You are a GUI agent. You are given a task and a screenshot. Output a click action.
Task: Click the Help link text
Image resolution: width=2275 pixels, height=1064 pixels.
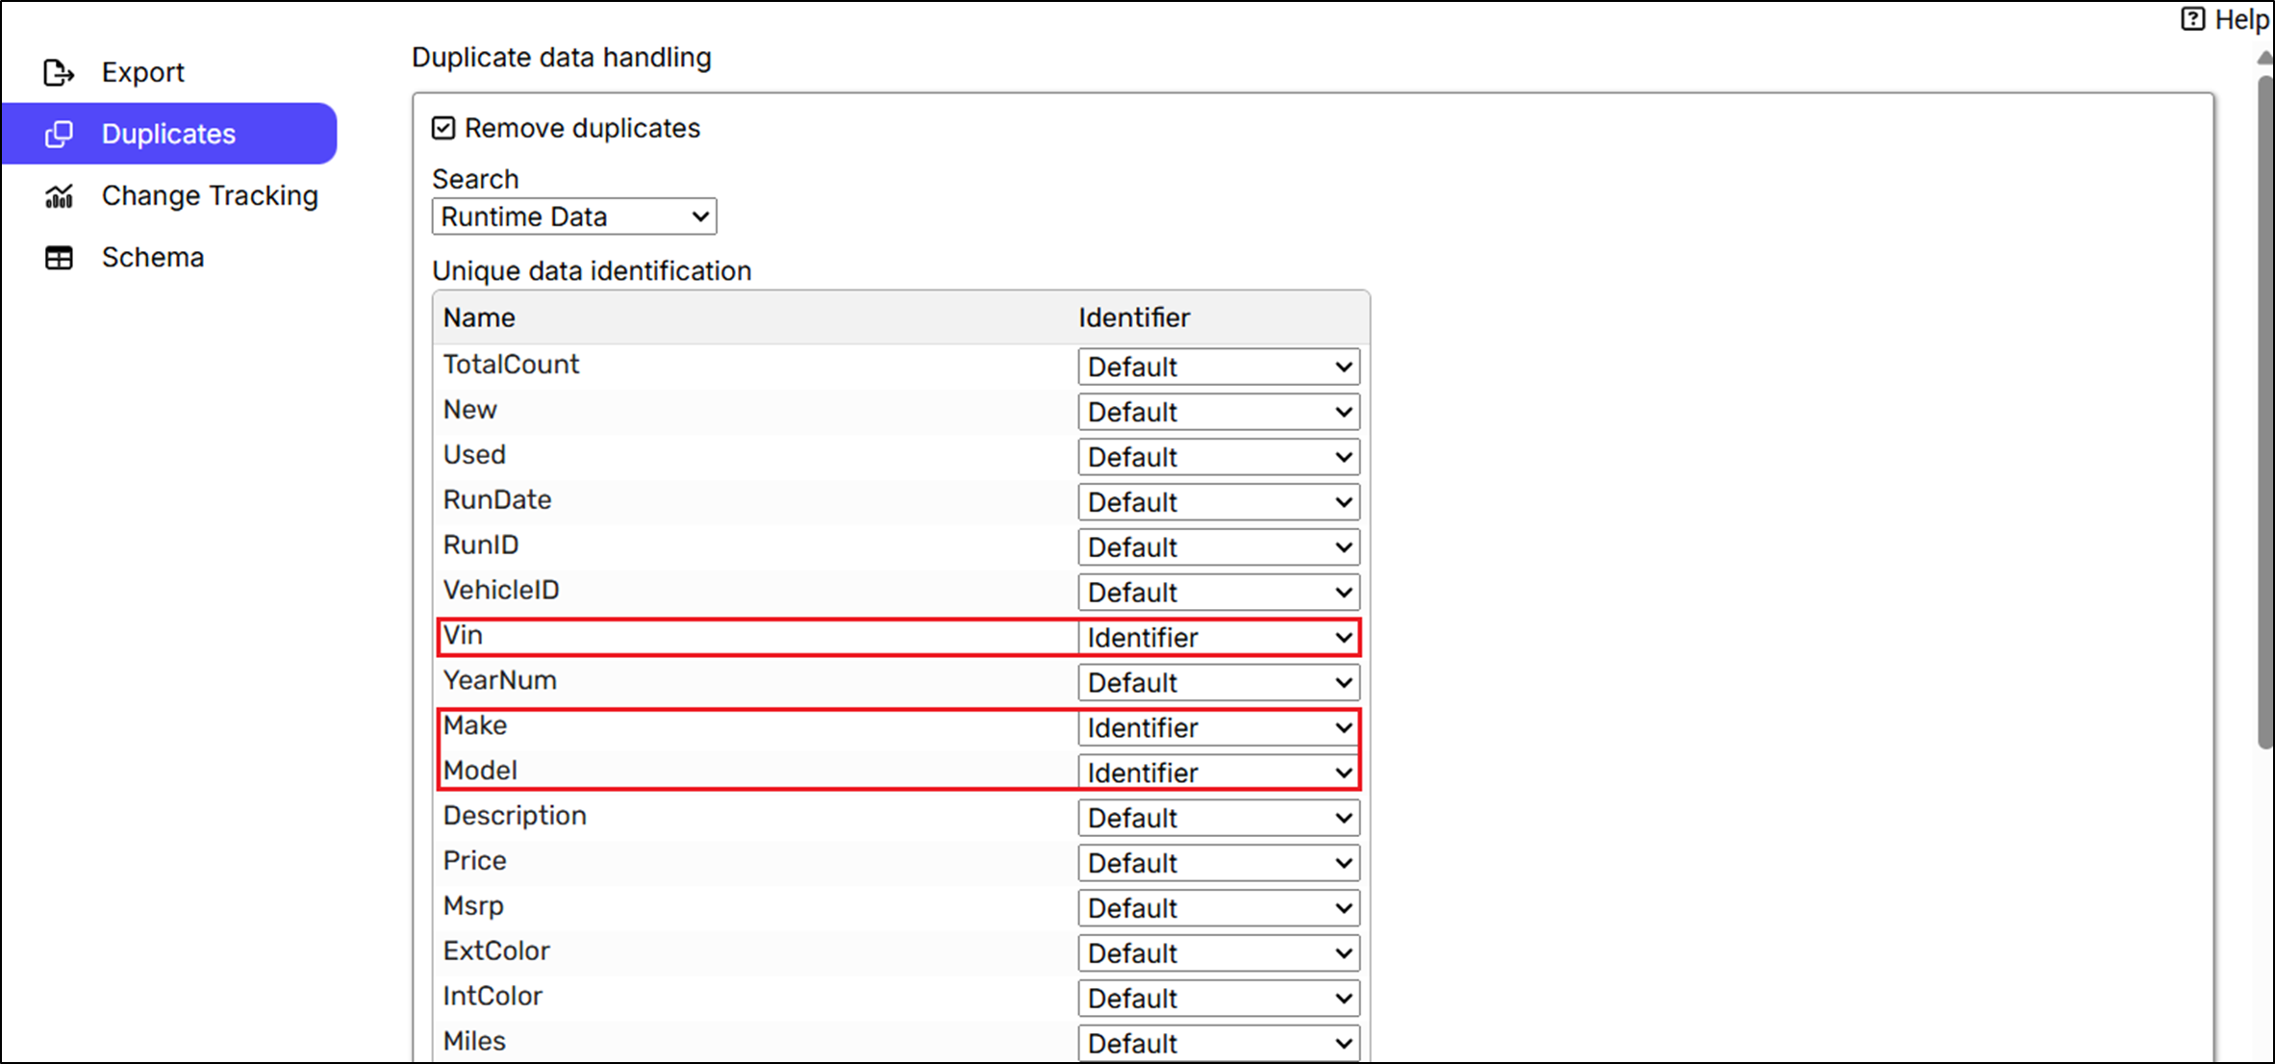pos(2241,19)
